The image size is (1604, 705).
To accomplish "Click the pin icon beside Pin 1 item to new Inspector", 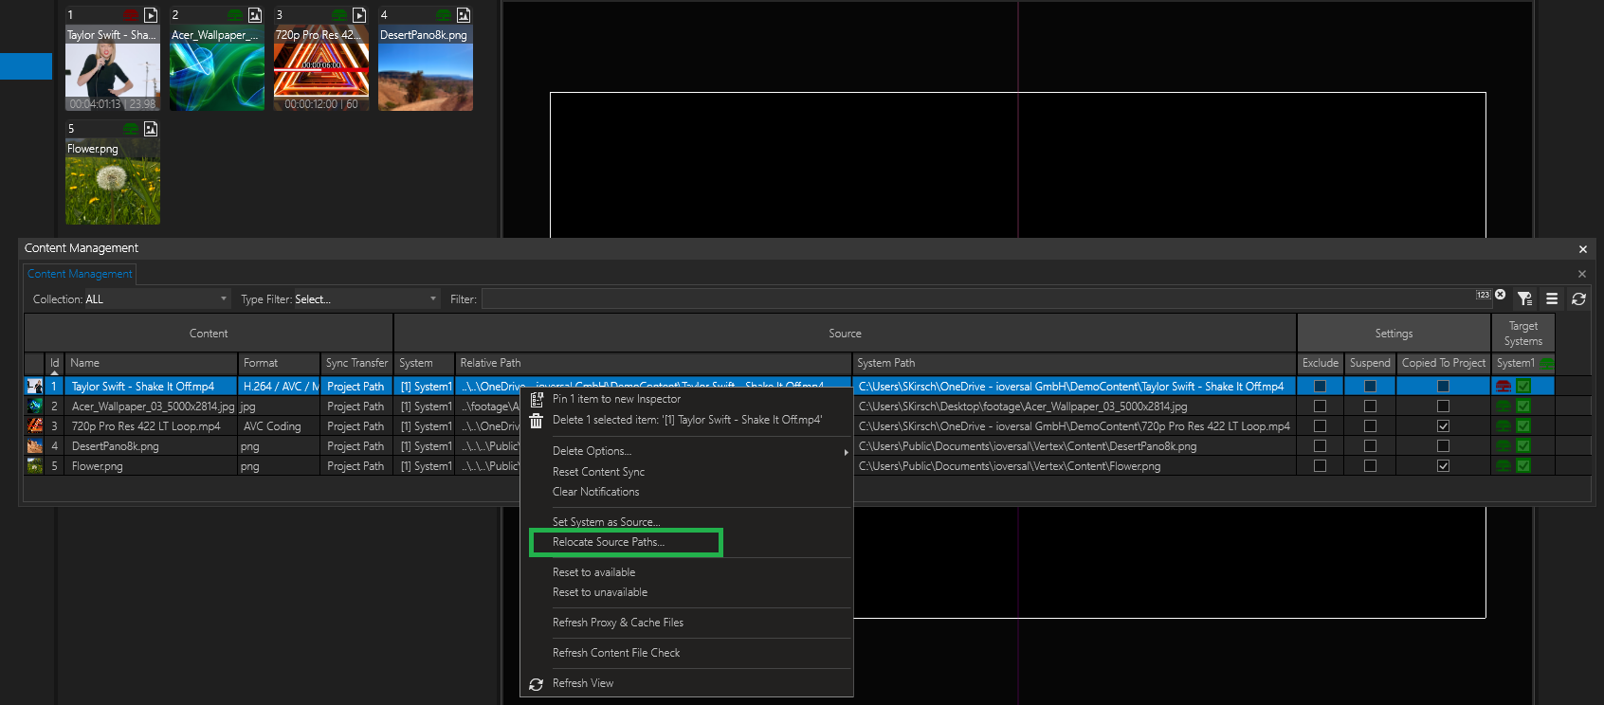I will [537, 400].
